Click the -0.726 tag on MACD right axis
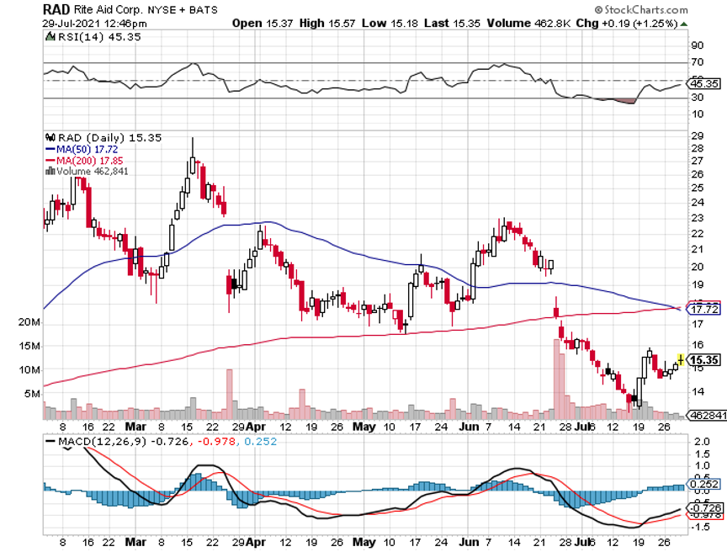Image resolution: width=727 pixels, height=552 pixels. tap(705, 507)
